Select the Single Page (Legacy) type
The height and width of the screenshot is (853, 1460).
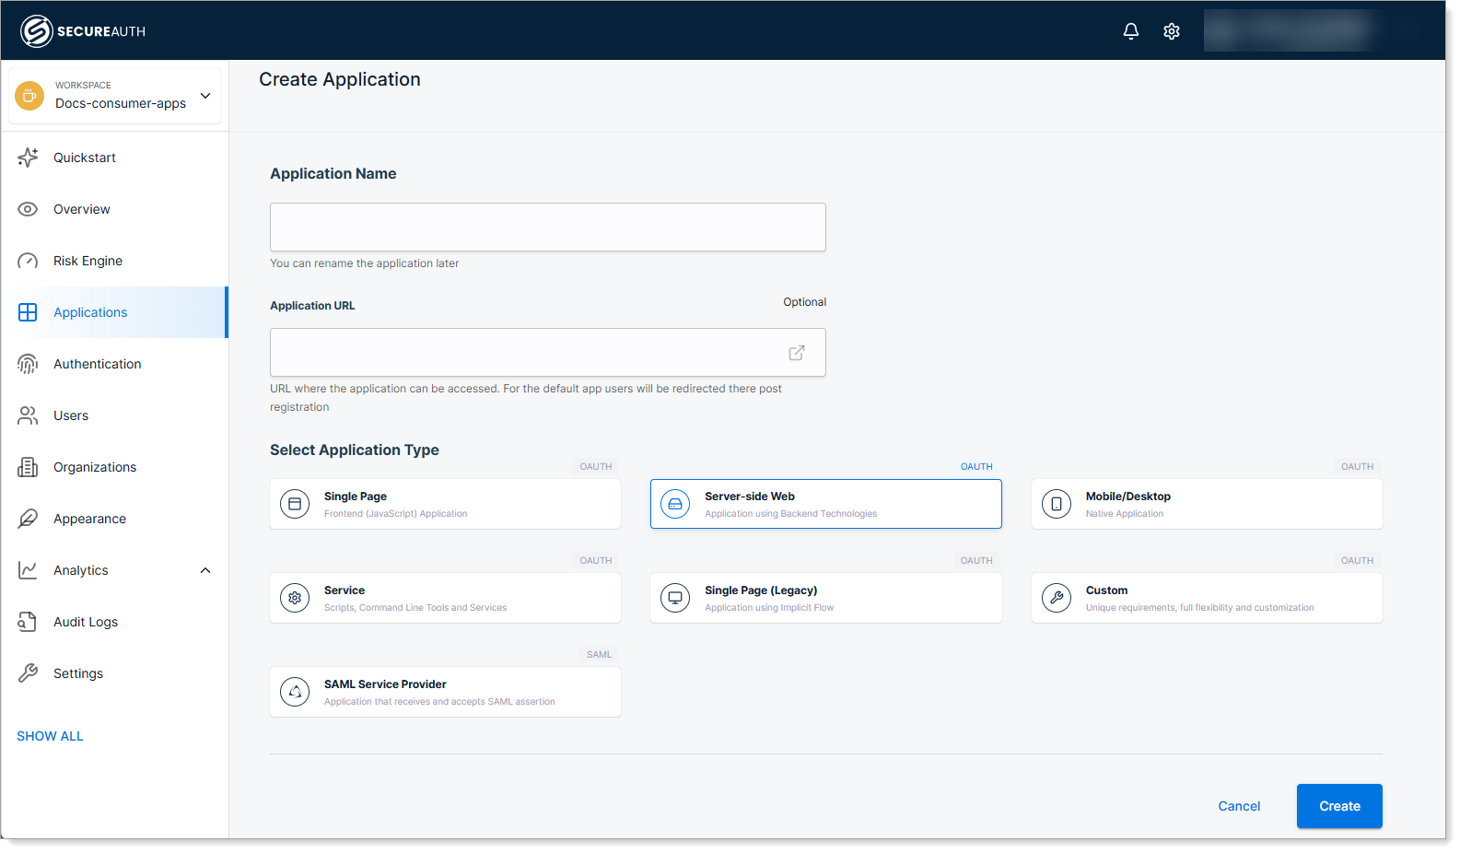coord(826,598)
